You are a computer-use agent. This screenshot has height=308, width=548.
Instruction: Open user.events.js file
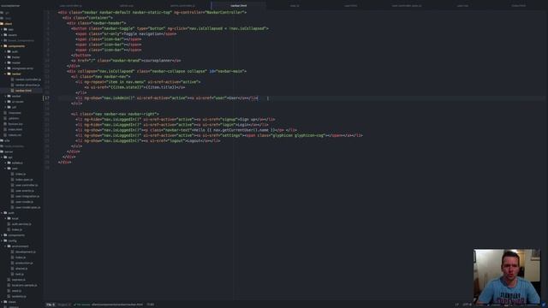[x=25, y=191]
